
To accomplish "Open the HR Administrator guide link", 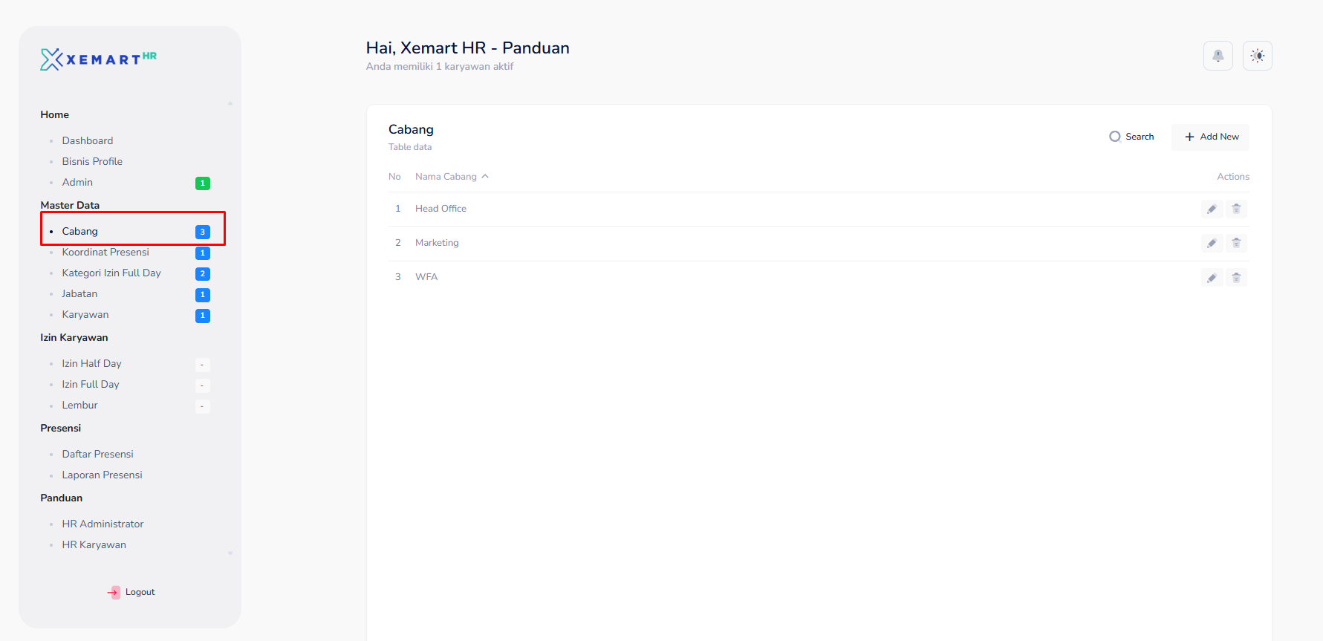I will pyautogui.click(x=103, y=524).
